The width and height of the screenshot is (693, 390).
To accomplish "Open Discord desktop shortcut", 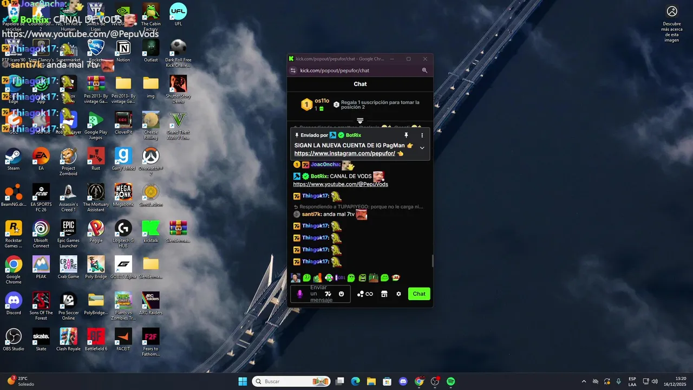I will [14, 304].
